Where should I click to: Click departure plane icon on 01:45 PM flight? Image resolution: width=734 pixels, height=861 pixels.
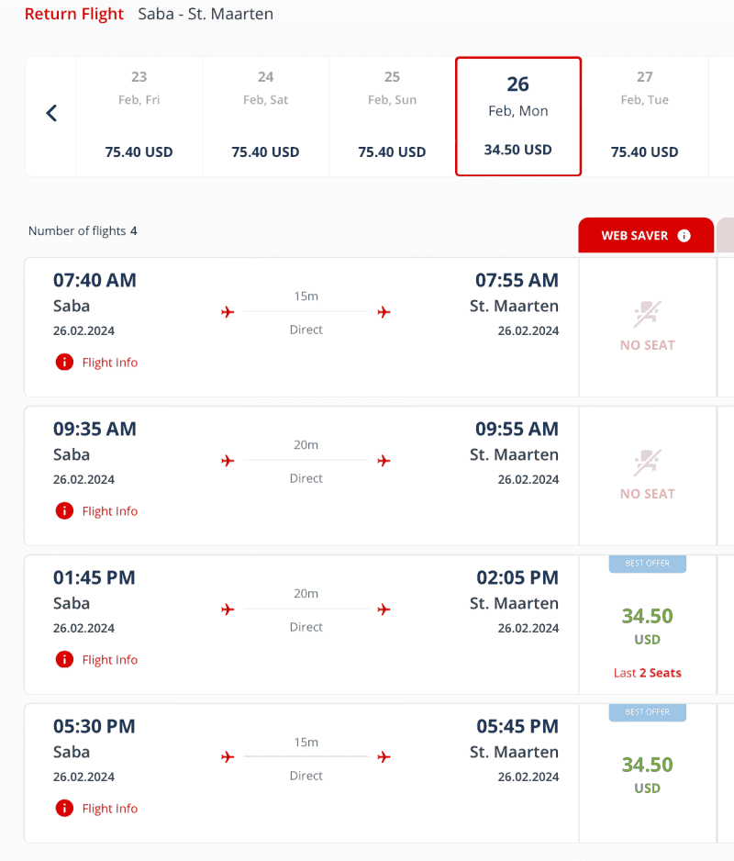point(228,609)
